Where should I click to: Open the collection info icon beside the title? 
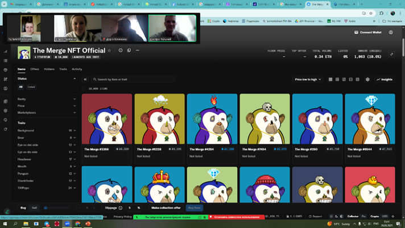[x=121, y=51]
